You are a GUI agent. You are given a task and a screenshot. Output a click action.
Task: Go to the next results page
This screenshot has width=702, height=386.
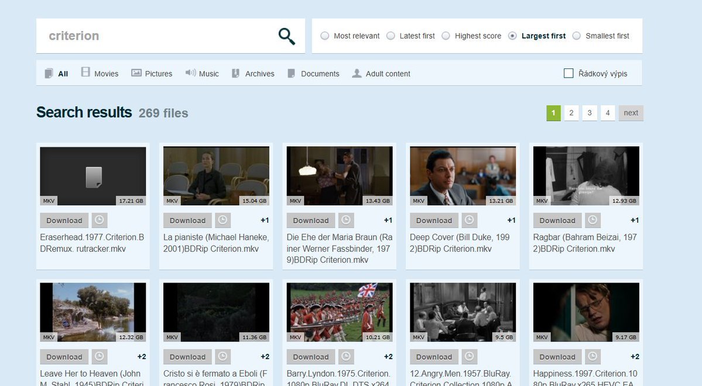coord(631,113)
